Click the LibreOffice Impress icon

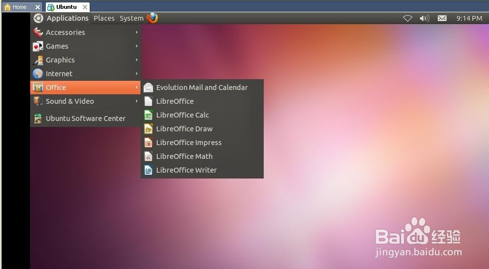tap(148, 143)
